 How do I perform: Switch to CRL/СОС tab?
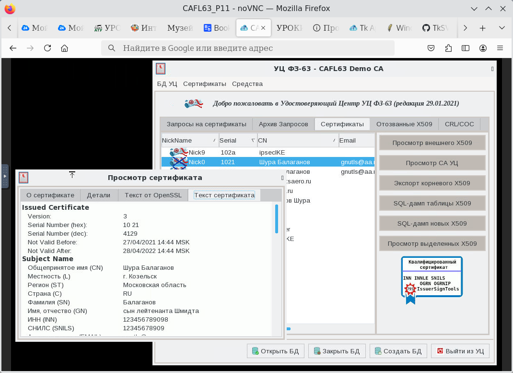[x=459, y=124]
